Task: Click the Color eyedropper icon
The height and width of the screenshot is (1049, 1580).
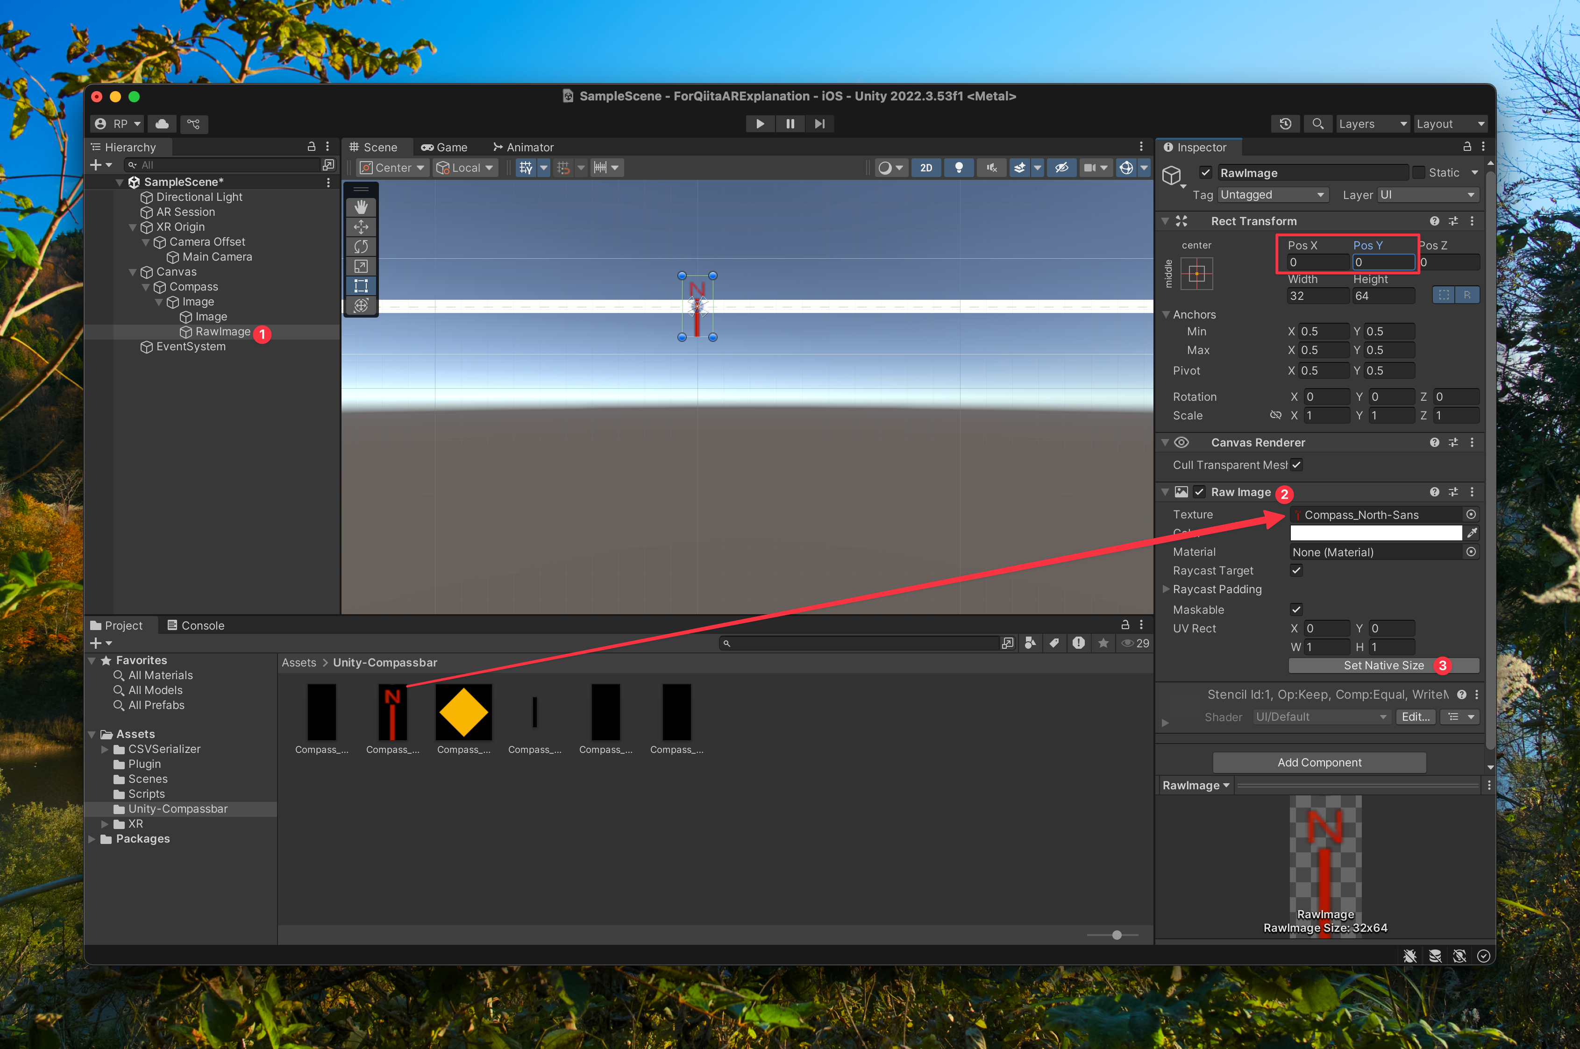Action: 1472,533
